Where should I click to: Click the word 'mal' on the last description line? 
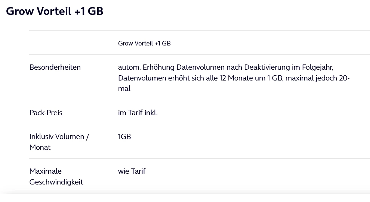point(124,89)
